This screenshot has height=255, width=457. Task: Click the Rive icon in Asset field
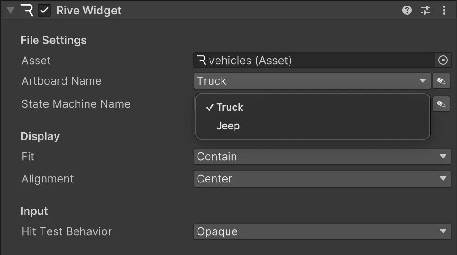(x=201, y=61)
